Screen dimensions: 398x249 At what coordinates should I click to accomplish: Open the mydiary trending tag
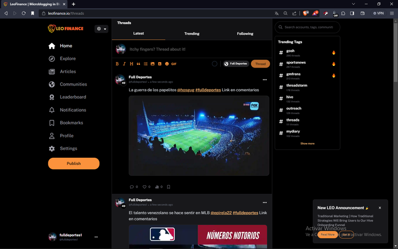click(293, 131)
